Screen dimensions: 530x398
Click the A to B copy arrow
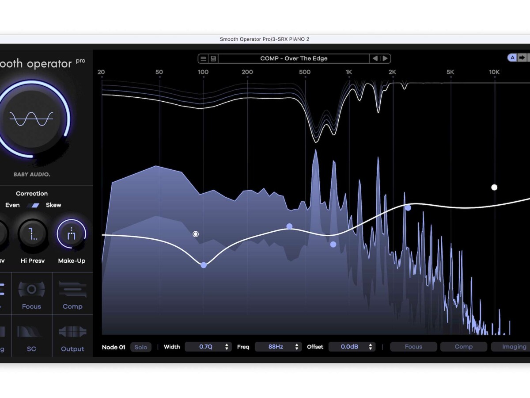[x=522, y=57]
